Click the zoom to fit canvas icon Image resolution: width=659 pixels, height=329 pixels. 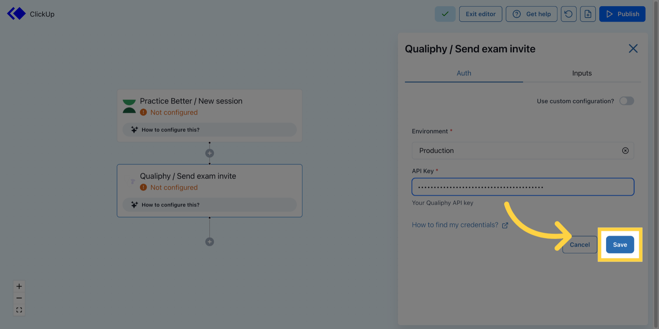tap(19, 309)
